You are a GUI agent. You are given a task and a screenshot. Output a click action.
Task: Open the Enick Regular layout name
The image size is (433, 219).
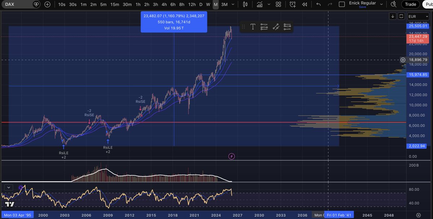(362, 3)
